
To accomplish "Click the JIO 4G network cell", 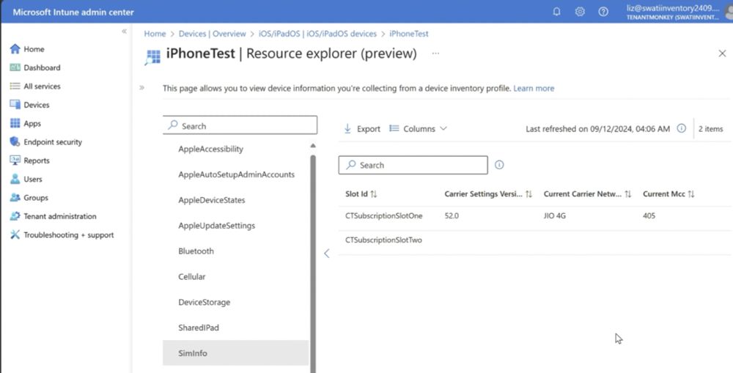I will [555, 216].
